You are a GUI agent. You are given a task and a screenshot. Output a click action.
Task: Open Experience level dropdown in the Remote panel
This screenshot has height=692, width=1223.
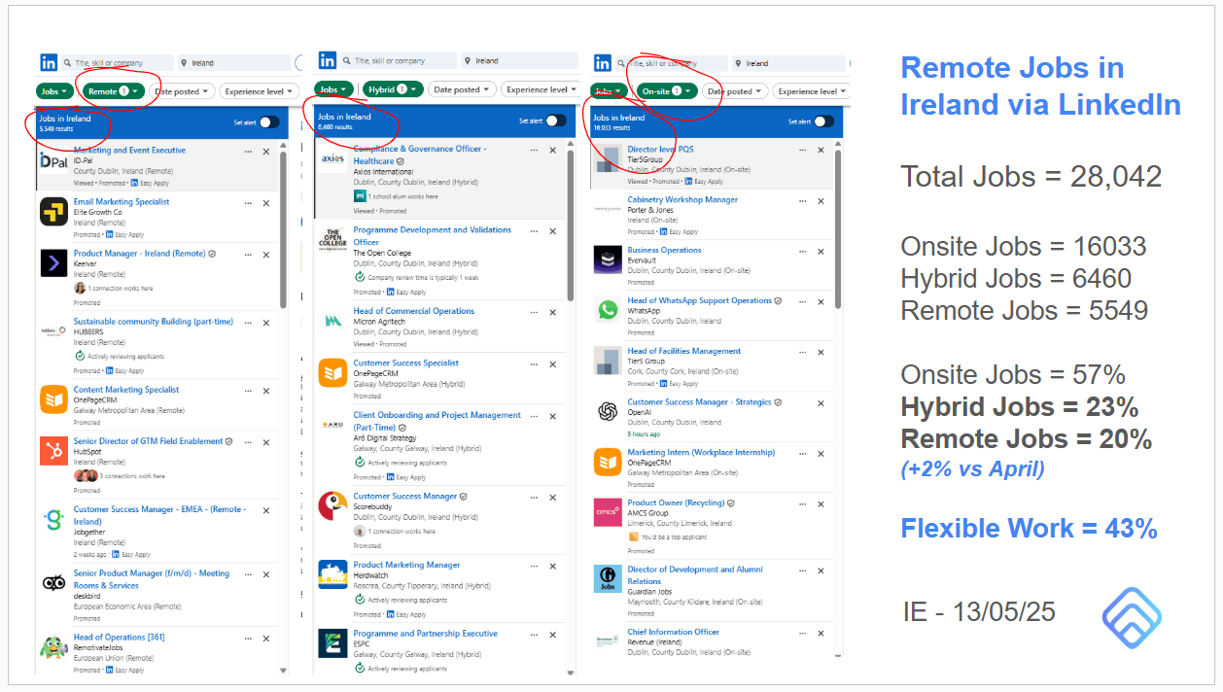[258, 91]
